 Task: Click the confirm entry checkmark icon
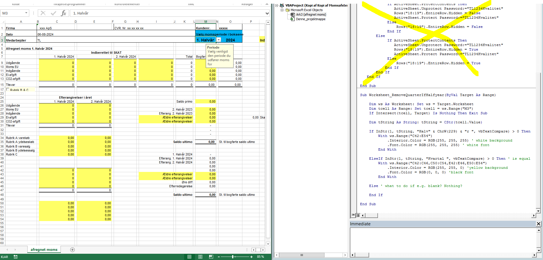pos(53,13)
